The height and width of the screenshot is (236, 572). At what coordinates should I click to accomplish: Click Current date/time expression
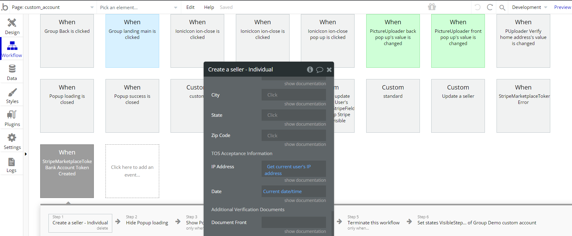coord(282,192)
